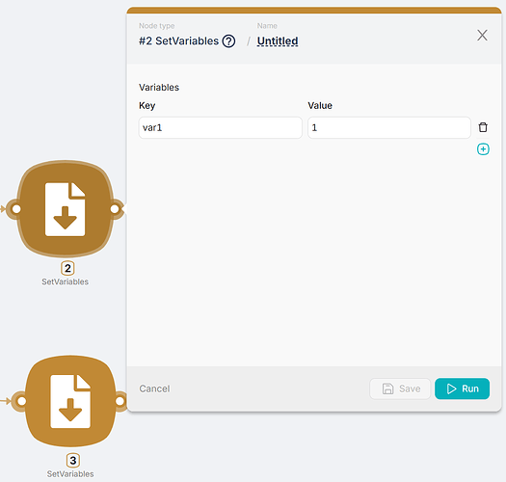Click output connector of node 3

[120, 401]
